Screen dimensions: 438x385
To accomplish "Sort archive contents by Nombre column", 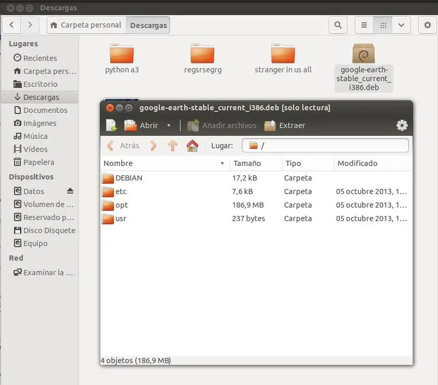I will [165, 163].
